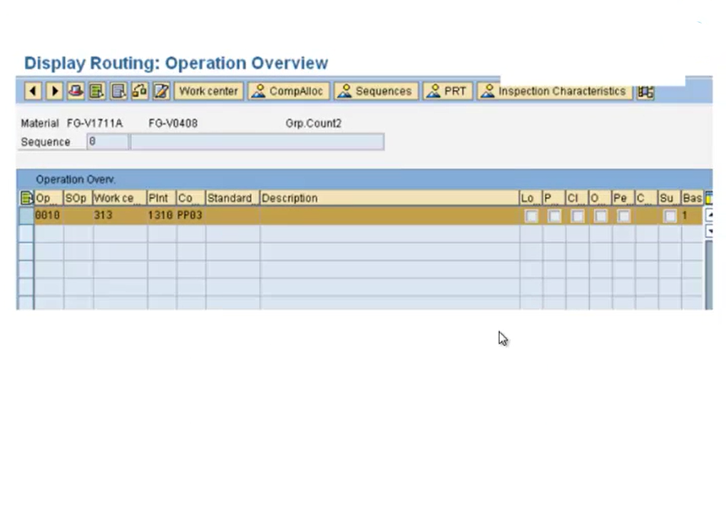726x515 pixels.
Task: Open the header hat icon
Action: click(x=76, y=91)
